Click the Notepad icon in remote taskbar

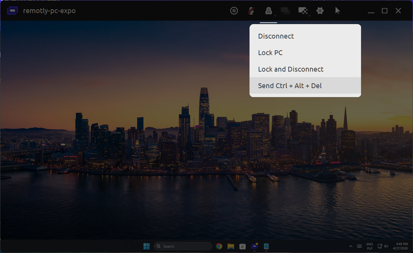(266, 246)
